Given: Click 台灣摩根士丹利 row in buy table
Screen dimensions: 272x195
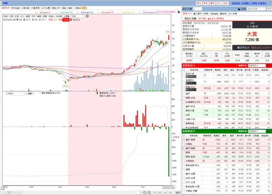Looking at the screenshot, I should (225, 102).
